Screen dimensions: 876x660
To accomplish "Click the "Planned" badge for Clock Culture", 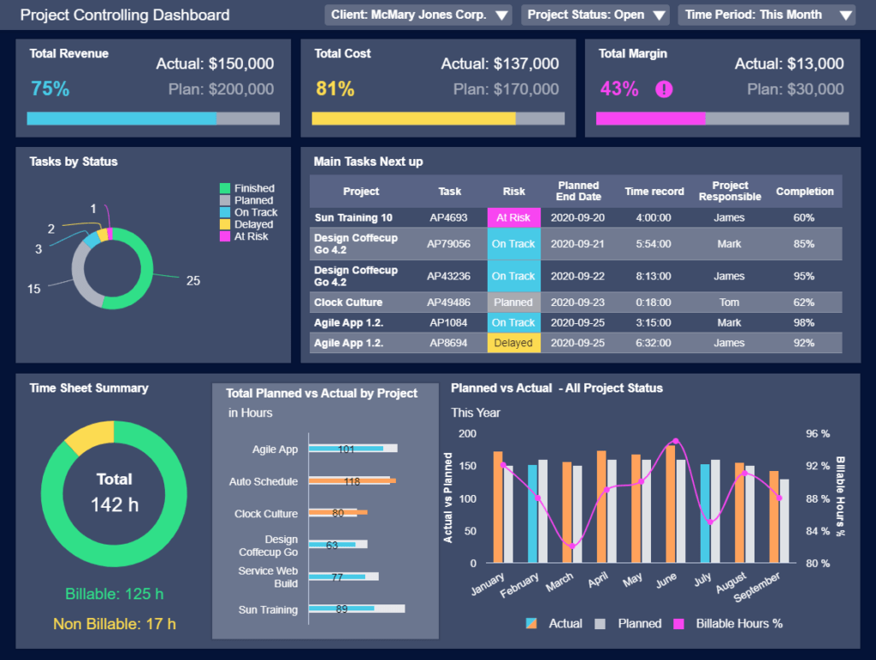I will coord(513,302).
